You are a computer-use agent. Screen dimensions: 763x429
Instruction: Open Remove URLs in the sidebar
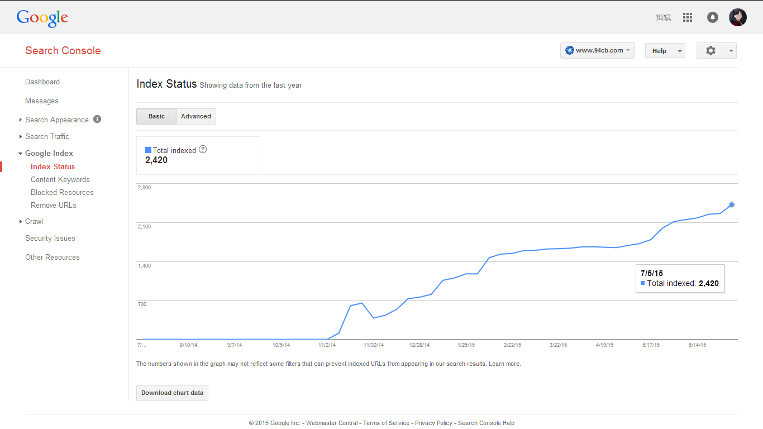click(54, 205)
